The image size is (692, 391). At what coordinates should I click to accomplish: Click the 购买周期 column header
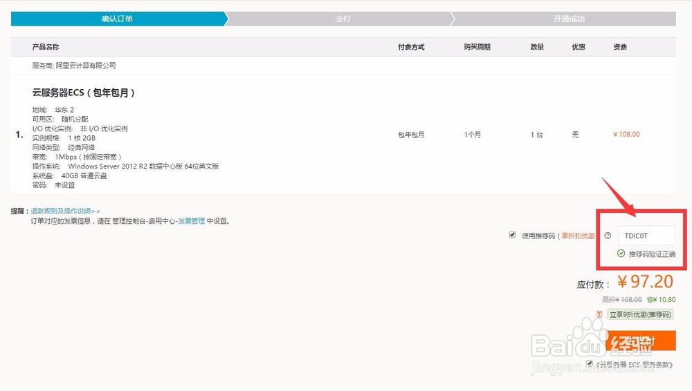click(477, 47)
